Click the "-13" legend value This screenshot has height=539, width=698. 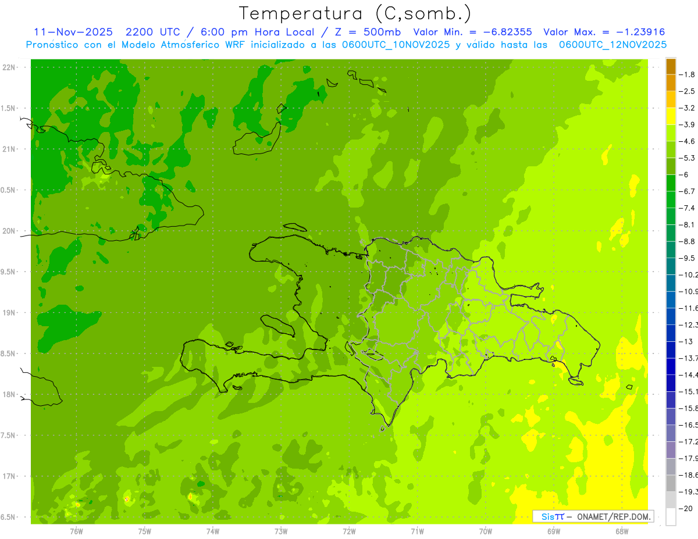[x=686, y=341]
